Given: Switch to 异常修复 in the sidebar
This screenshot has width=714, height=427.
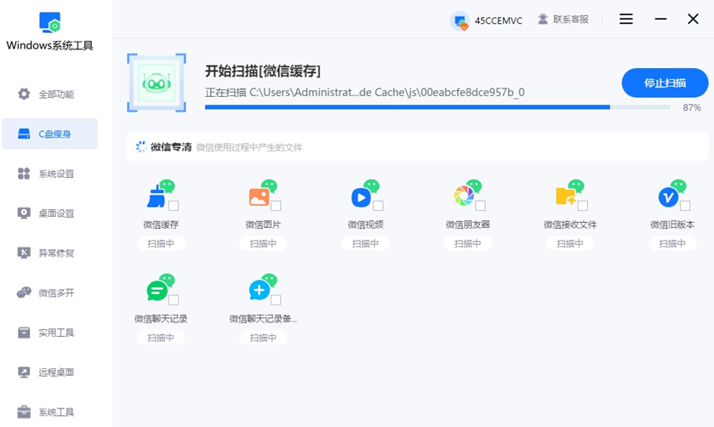Looking at the screenshot, I should (49, 253).
